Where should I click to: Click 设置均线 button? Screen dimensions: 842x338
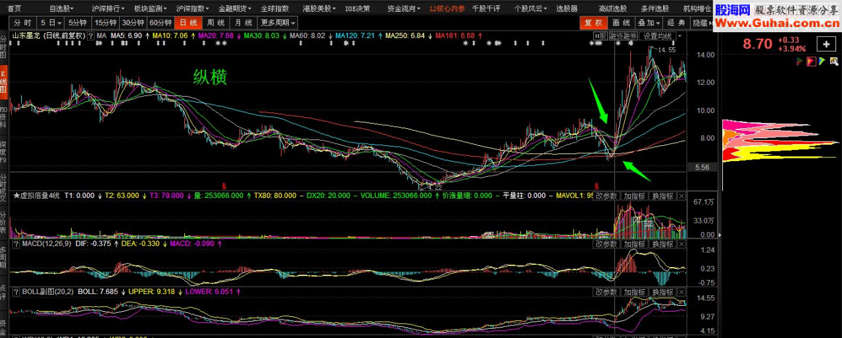(657, 36)
